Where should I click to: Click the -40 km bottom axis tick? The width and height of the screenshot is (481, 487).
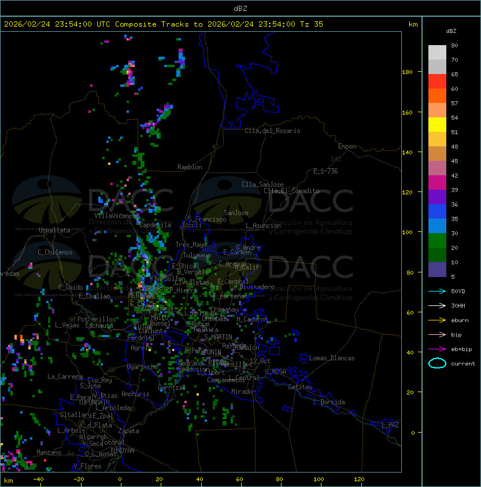(38, 479)
